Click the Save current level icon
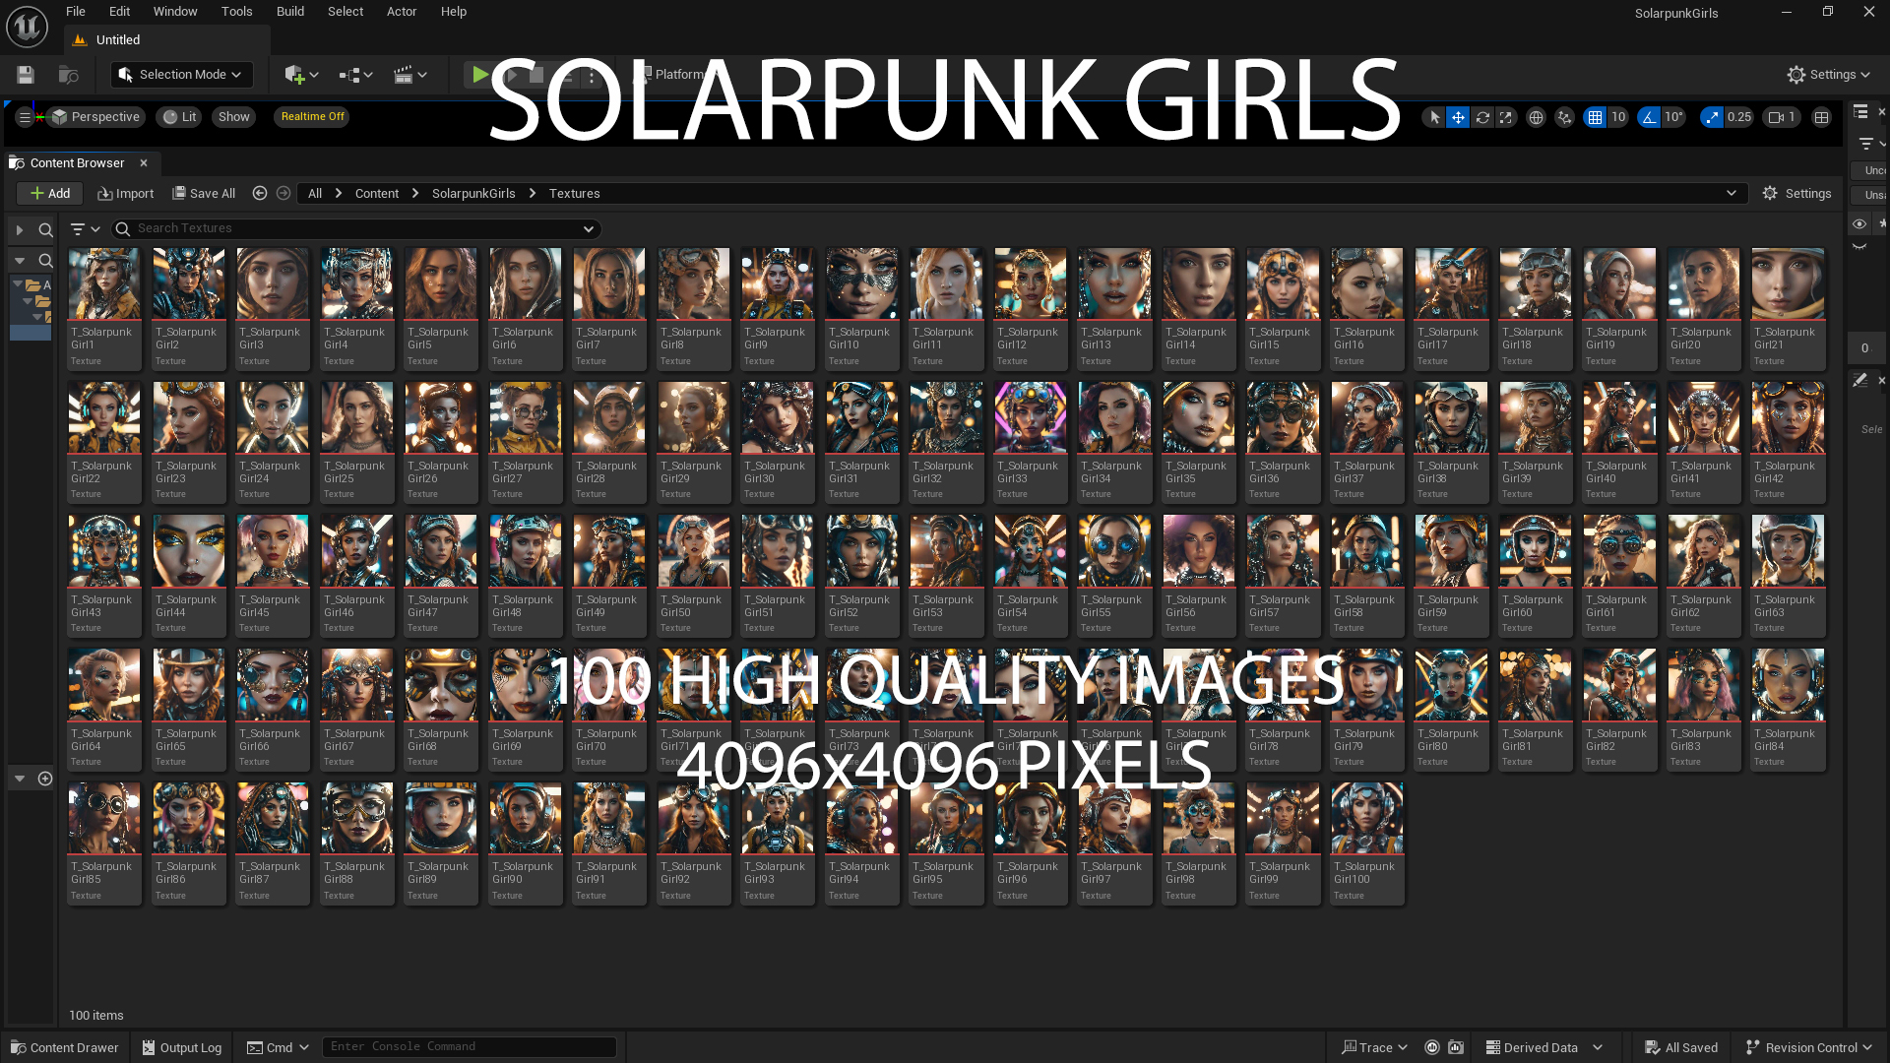Viewport: 1890px width, 1063px height. [x=26, y=75]
